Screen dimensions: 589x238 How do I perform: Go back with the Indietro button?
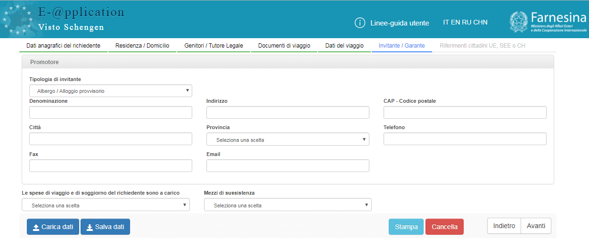tap(504, 226)
